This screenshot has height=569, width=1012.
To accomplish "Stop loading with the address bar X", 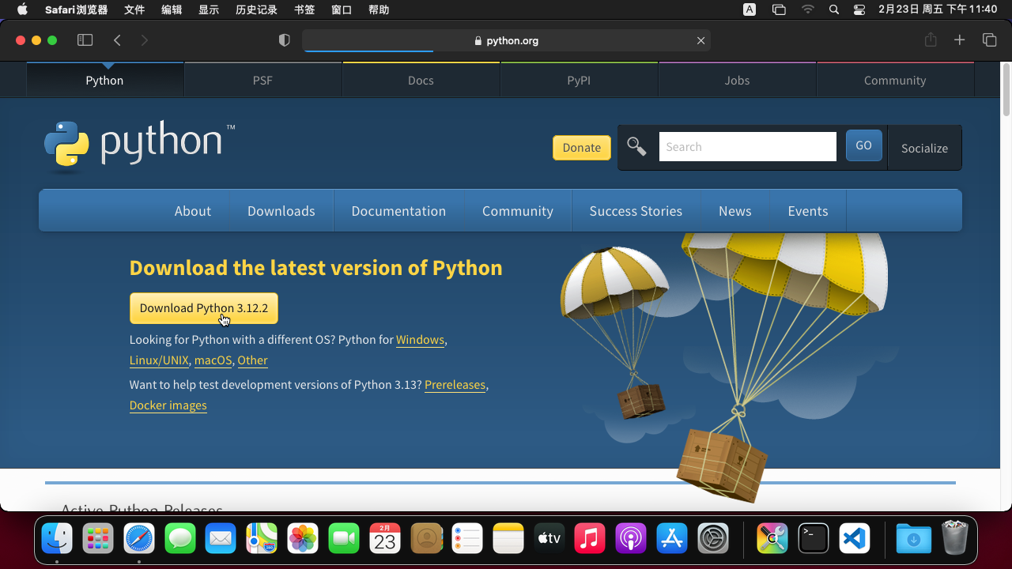I will 700,40.
